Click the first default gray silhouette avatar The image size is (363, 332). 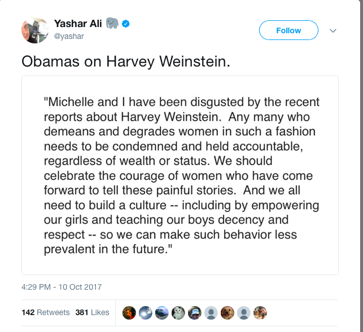click(211, 312)
